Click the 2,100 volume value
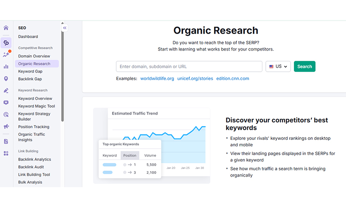The width and height of the screenshot is (346, 207). tap(151, 172)
